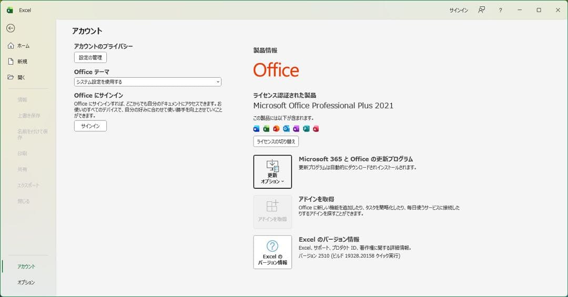Click the Access icon in included products
This screenshot has width=568, height=297.
[x=316, y=129]
